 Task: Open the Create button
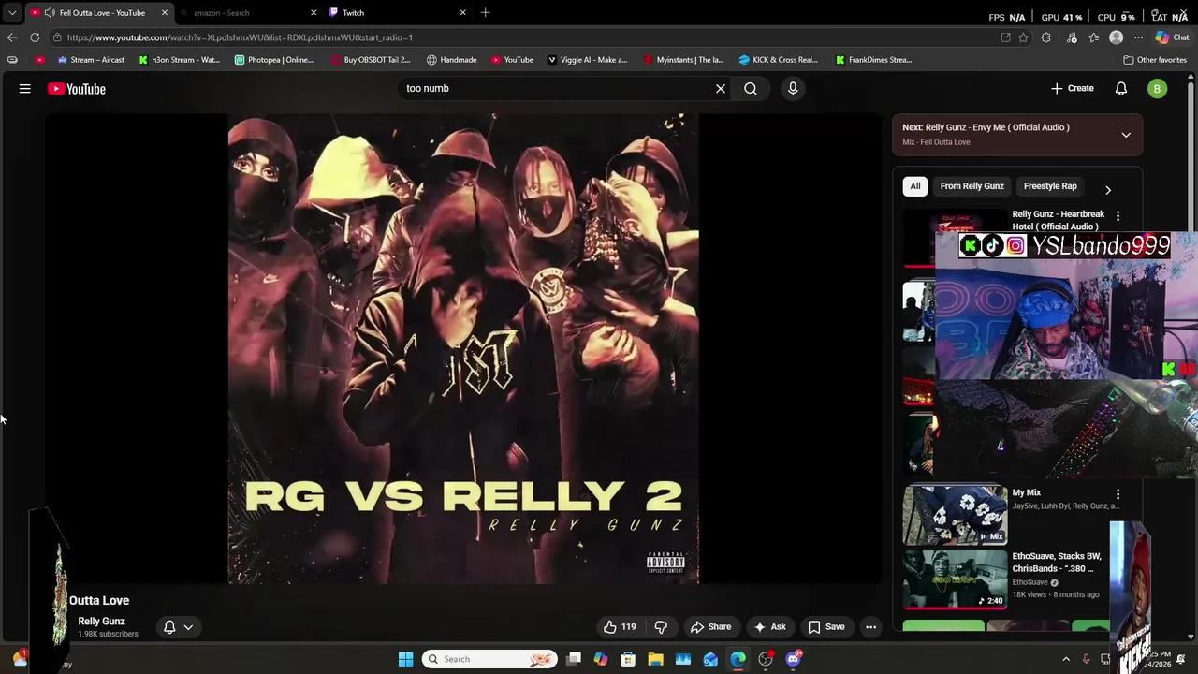pos(1072,88)
